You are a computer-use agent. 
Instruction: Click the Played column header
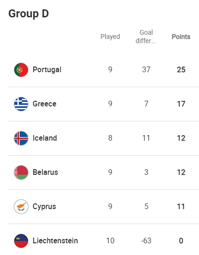(x=110, y=37)
